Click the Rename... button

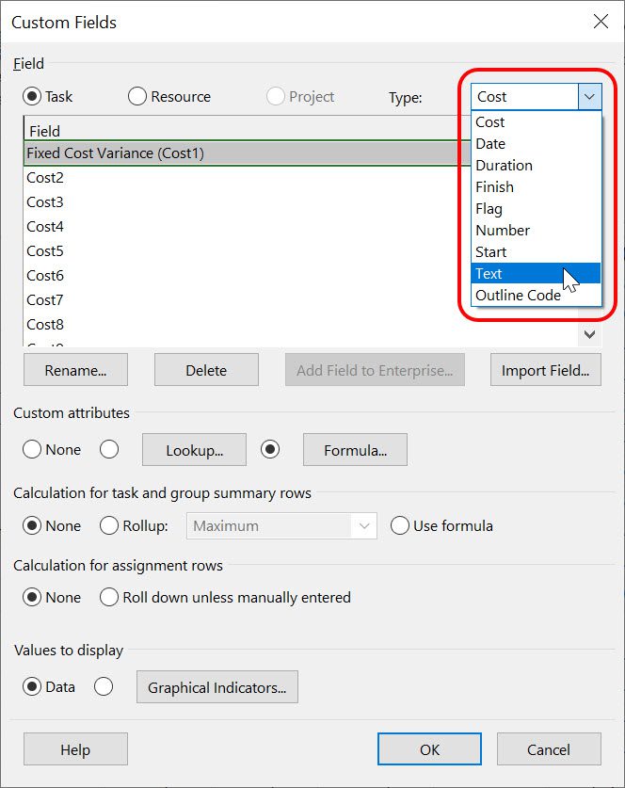click(x=76, y=370)
